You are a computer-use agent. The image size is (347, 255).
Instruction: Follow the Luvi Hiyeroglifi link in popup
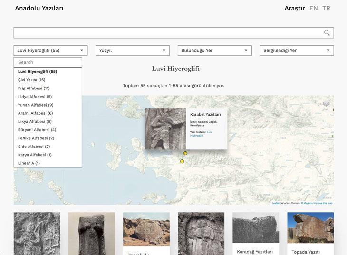[x=201, y=134]
